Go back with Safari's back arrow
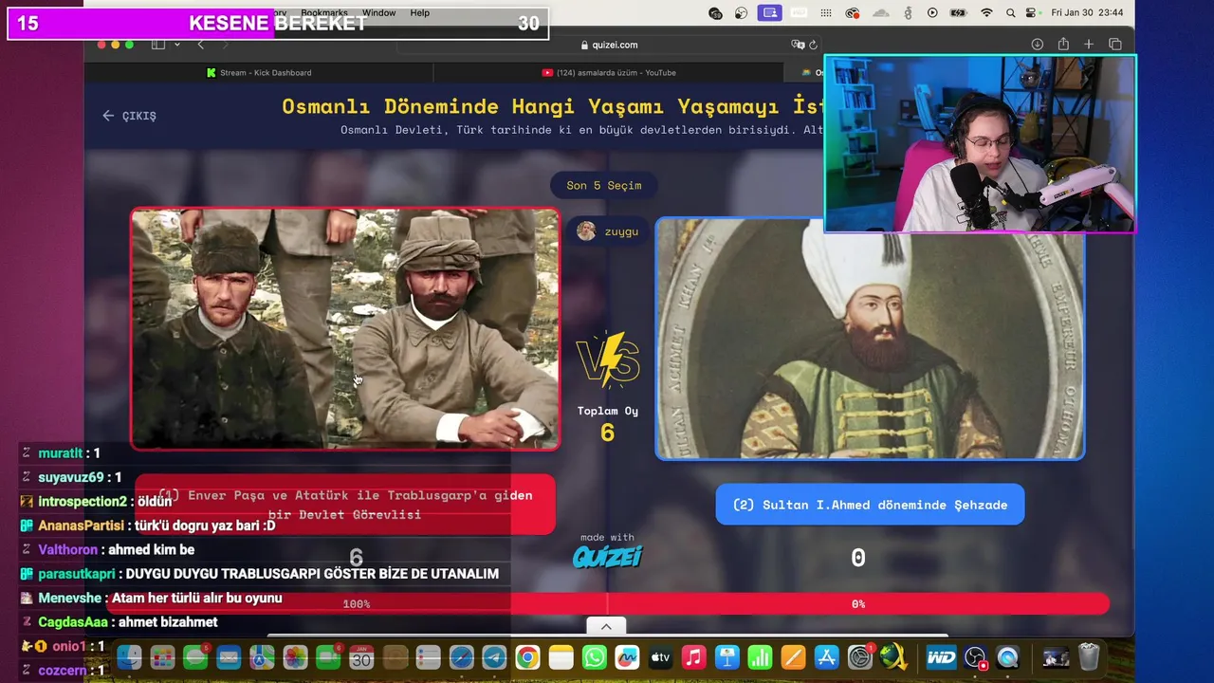The width and height of the screenshot is (1214, 683). tap(200, 45)
